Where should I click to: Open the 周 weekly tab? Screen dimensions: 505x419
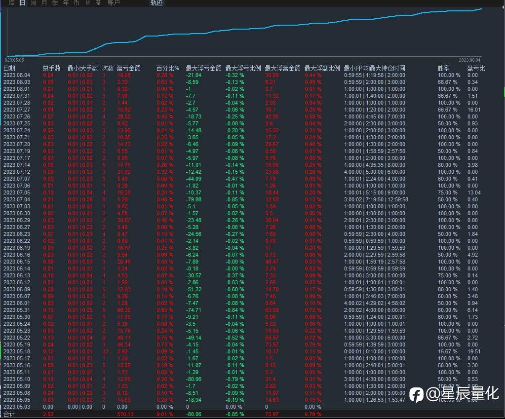pos(34,3)
